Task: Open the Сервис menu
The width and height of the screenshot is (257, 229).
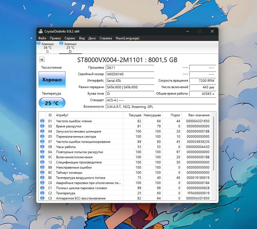Action: (x=70, y=38)
